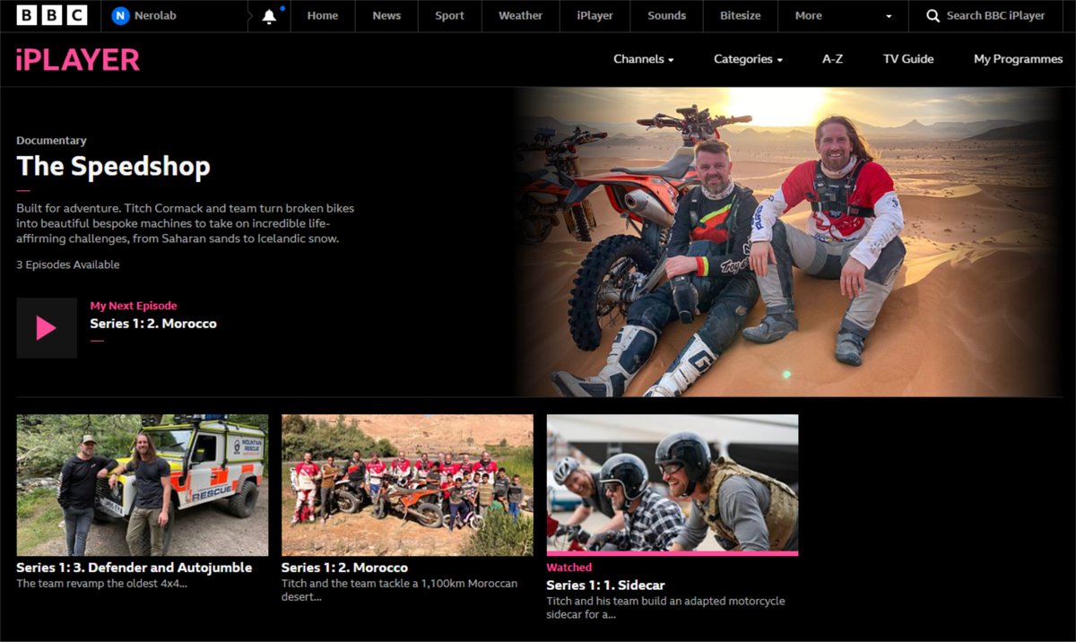Open Weather from the top bar
1076x642 pixels.
coord(520,14)
